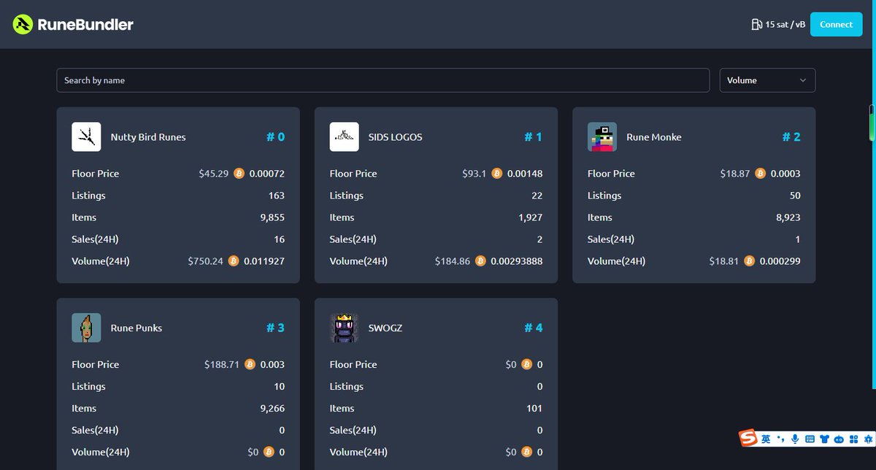Click the # 1 rank label
Screen dimensions: 876x470
(x=534, y=137)
